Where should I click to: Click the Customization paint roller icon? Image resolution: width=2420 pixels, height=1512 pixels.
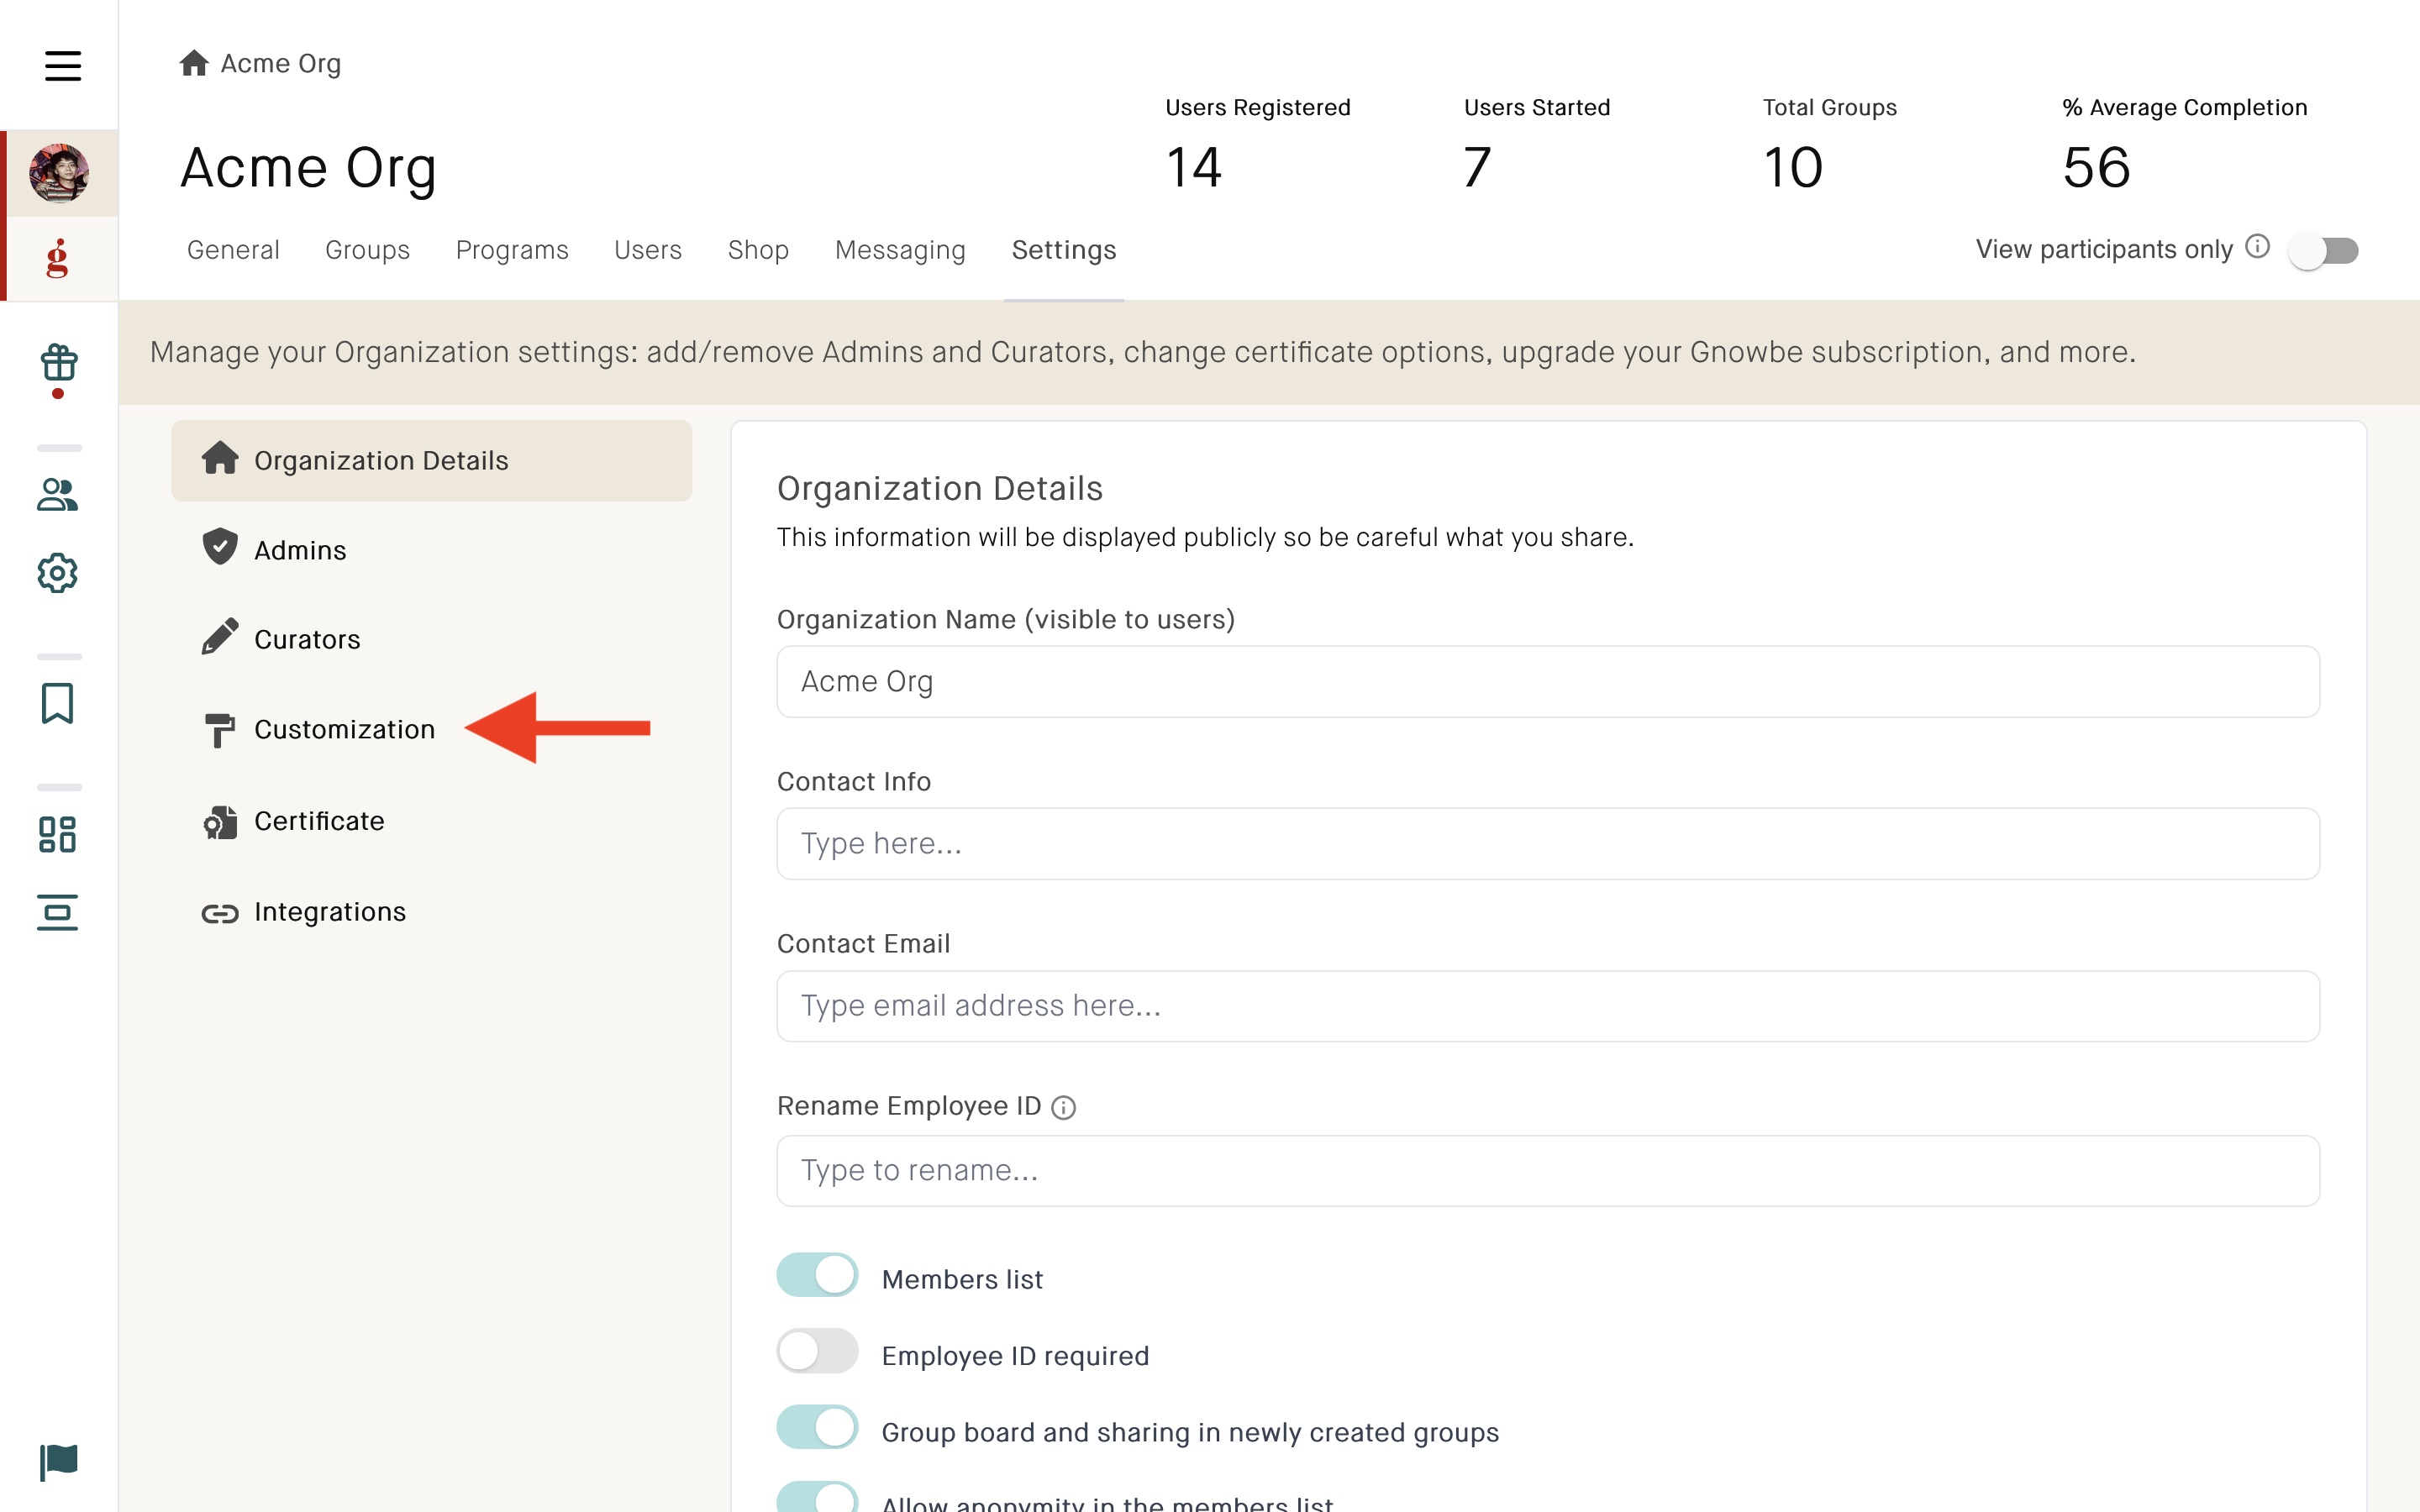(x=220, y=730)
